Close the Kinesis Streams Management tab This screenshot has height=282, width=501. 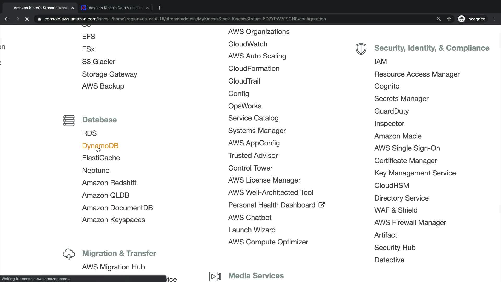(73, 8)
